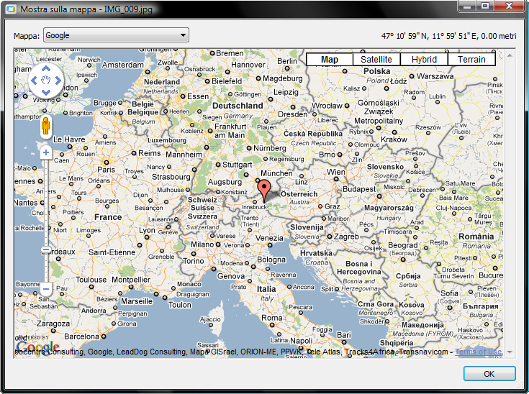Screen dimensions: 529x394
Task: Click the München label on map
Action: pyautogui.click(x=276, y=173)
